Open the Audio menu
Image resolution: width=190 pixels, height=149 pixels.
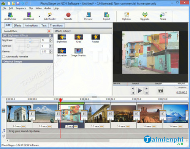pos(47,8)
